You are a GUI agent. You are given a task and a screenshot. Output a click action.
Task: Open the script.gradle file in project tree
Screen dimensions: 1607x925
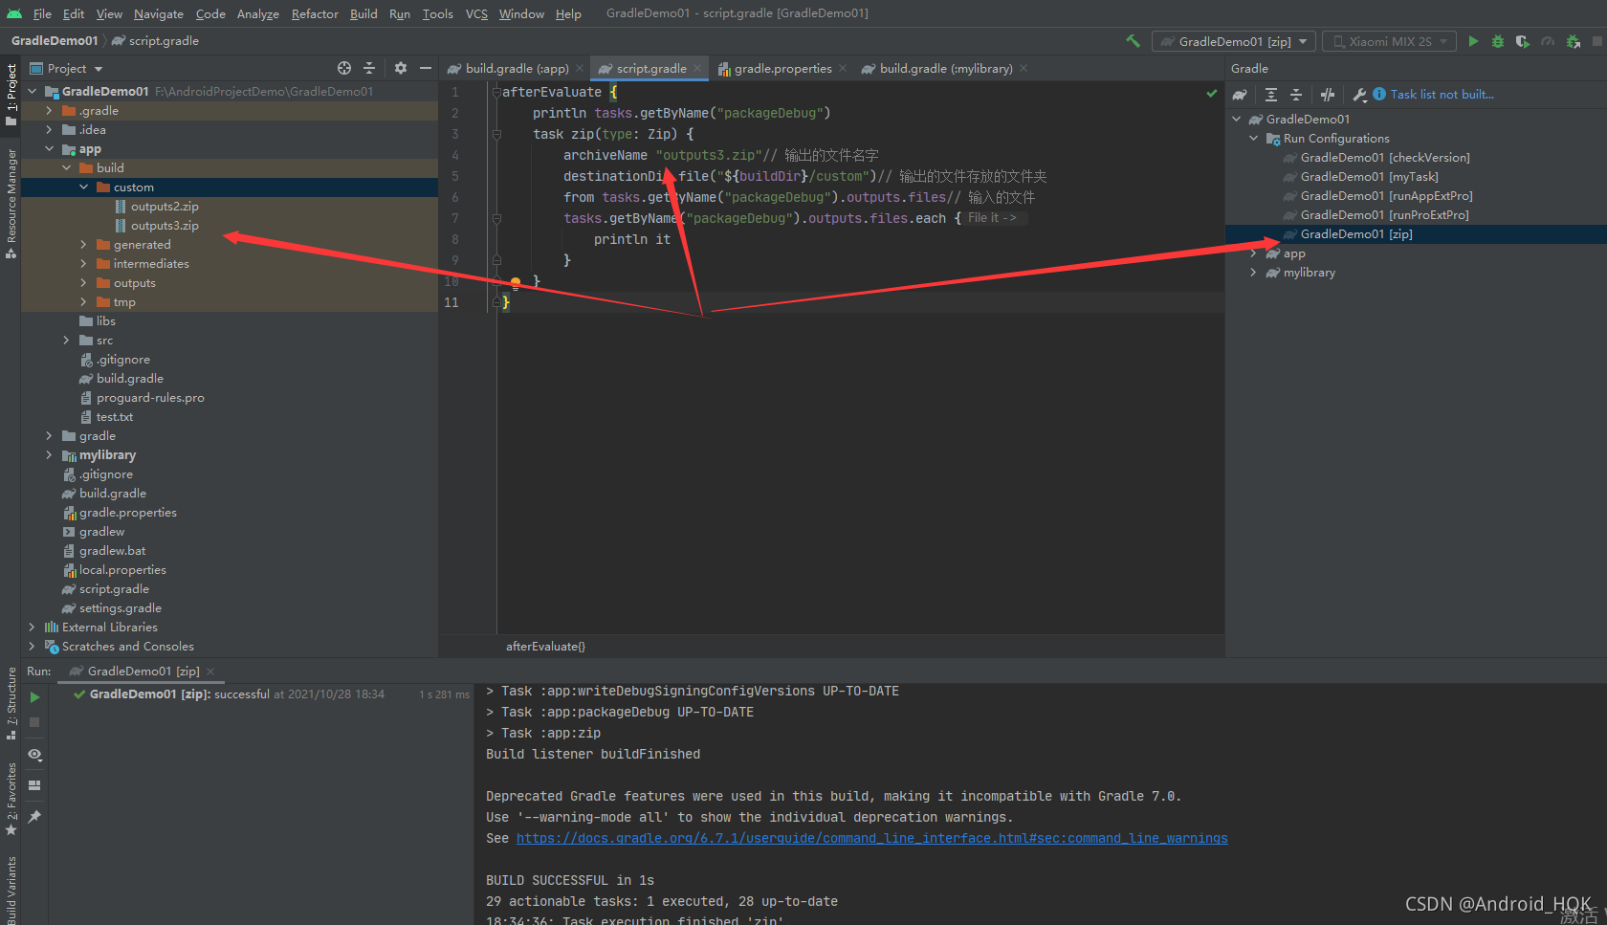coord(114,589)
